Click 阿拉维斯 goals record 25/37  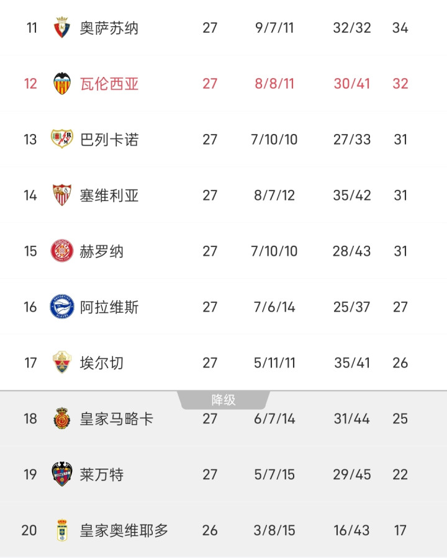coord(352,307)
